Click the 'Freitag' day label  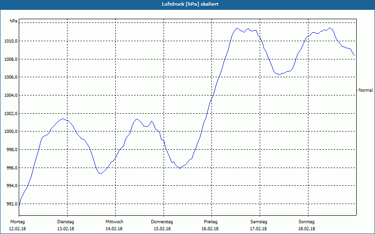[210, 222]
